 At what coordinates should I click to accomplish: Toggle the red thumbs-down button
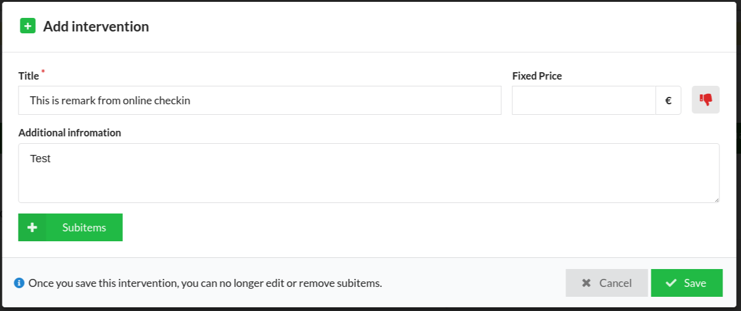[x=706, y=100]
